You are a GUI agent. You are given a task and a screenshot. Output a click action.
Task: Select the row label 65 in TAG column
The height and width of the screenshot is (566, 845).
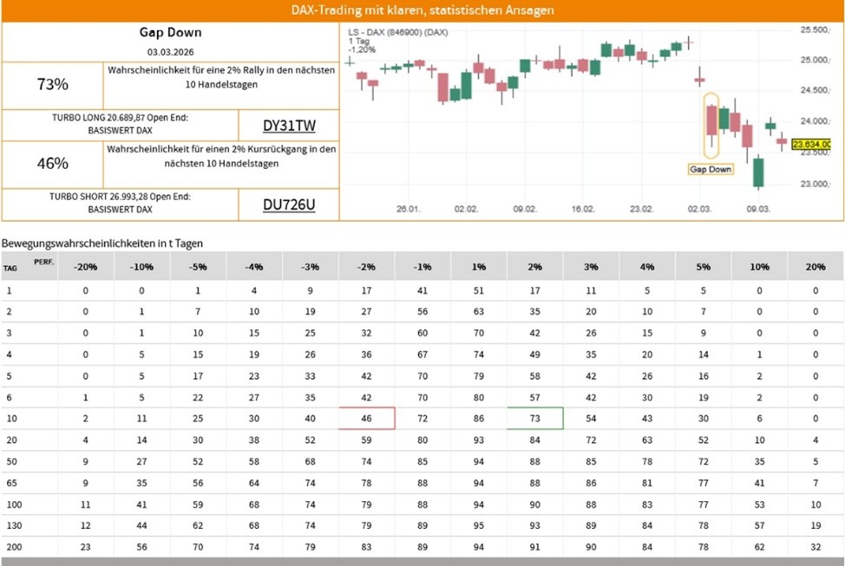pyautogui.click(x=11, y=482)
